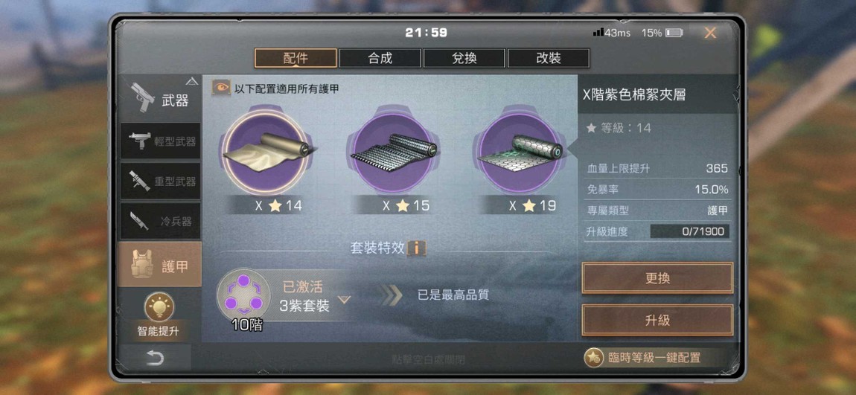The image size is (856, 395).
Task: Select the 重型武器 rocket launcher category
Action: pos(161,181)
